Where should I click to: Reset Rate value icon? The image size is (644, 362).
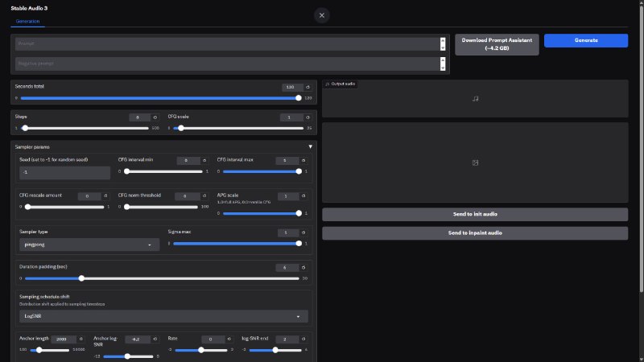coord(229,339)
